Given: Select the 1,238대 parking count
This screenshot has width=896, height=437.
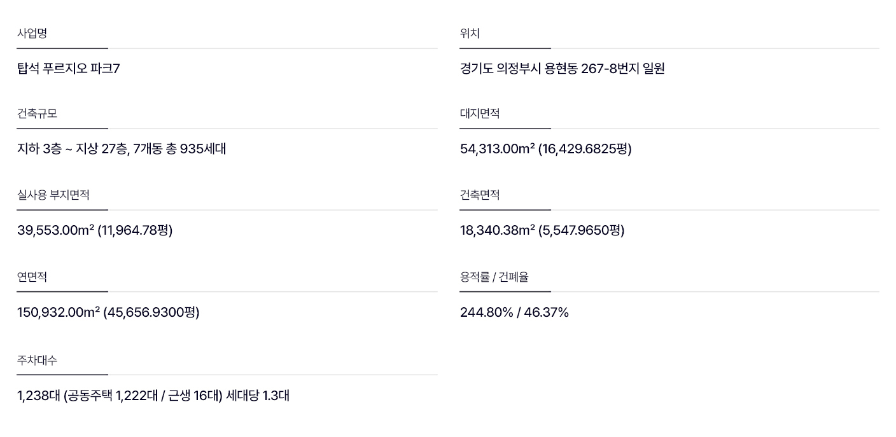Looking at the screenshot, I should click(x=38, y=396).
